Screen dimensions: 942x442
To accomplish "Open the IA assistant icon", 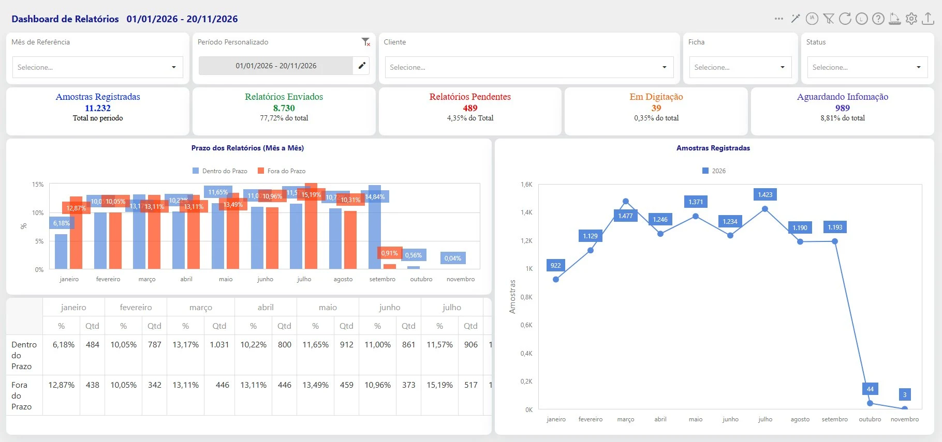I will 812,19.
